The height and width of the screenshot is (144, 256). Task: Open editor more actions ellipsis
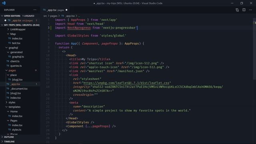(x=250, y=10)
